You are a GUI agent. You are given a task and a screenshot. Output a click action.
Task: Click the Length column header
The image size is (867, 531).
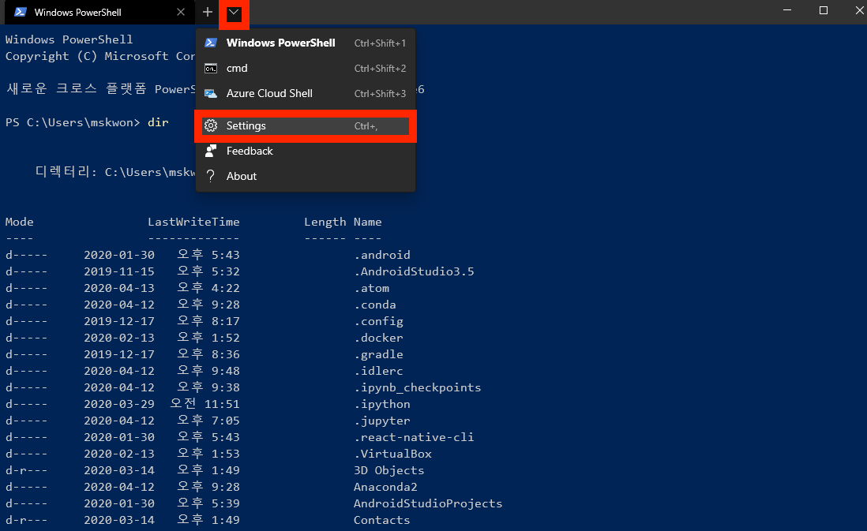[x=325, y=222]
